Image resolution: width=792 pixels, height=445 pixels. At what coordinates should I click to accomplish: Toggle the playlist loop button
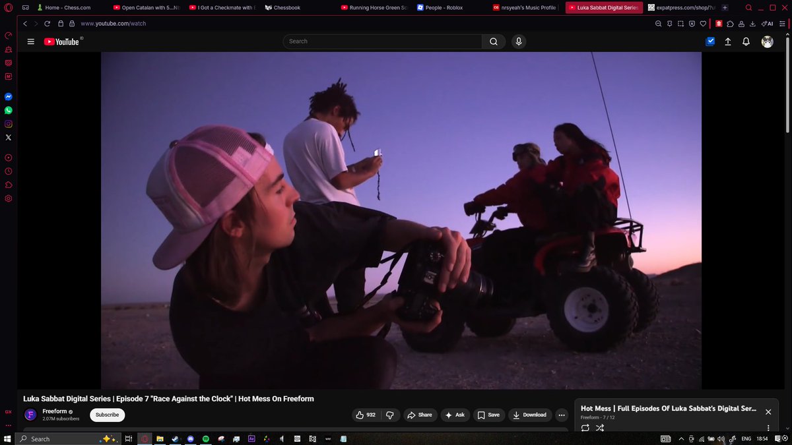[585, 428]
